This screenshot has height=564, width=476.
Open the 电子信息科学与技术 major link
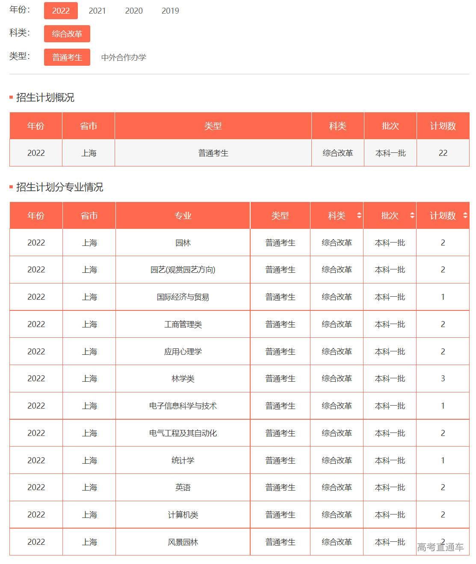coord(183,406)
